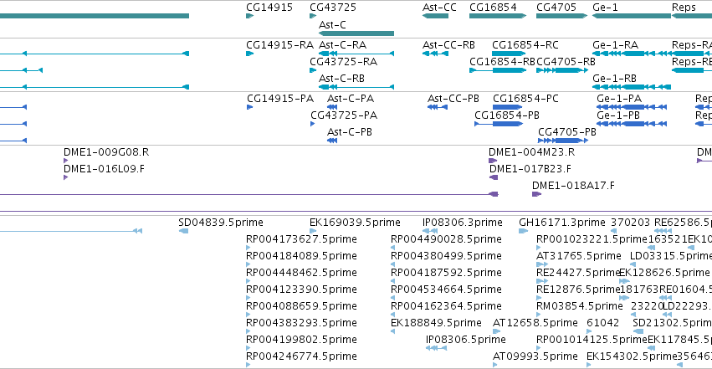Screen dimensions: 712x369
Task: Open EST RP004123390.5prime
Action: point(301,290)
